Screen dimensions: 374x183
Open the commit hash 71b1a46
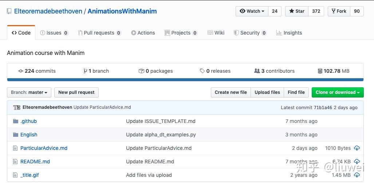pyautogui.click(x=323, y=107)
